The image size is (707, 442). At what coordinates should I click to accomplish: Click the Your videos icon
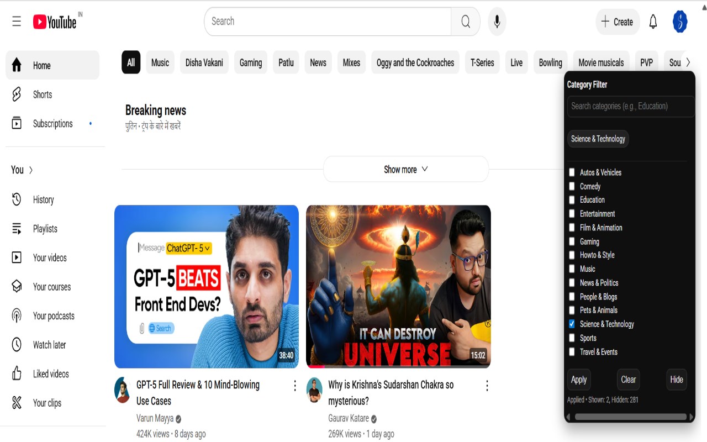coord(17,257)
